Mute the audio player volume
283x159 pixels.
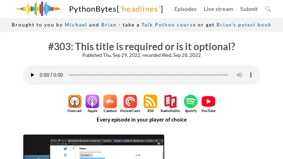pos(239,75)
